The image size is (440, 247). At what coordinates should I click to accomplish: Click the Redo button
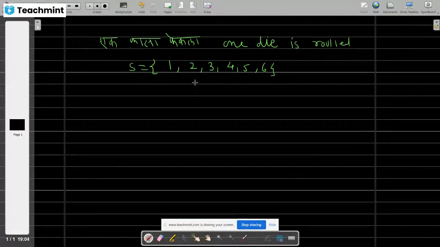point(153,8)
